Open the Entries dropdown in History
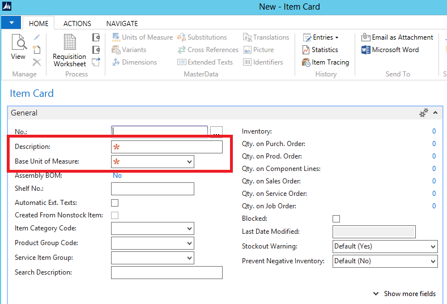This screenshot has width=447, height=304. point(321,37)
